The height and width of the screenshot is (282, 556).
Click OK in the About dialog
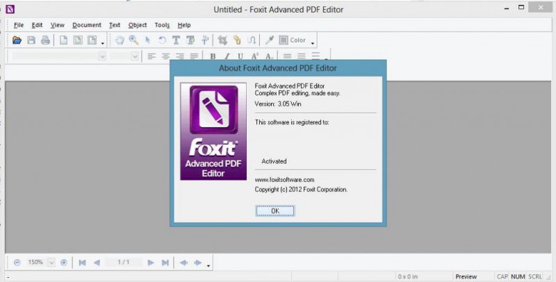[x=275, y=210]
